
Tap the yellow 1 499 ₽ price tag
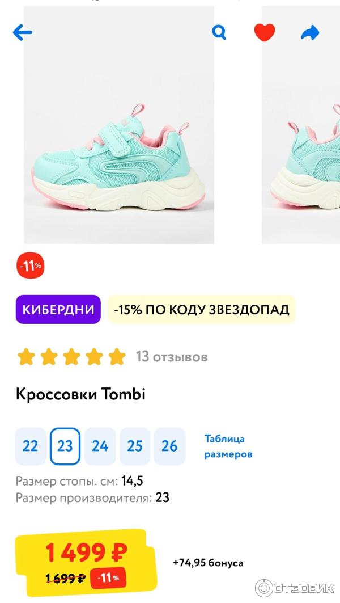pos(86,563)
